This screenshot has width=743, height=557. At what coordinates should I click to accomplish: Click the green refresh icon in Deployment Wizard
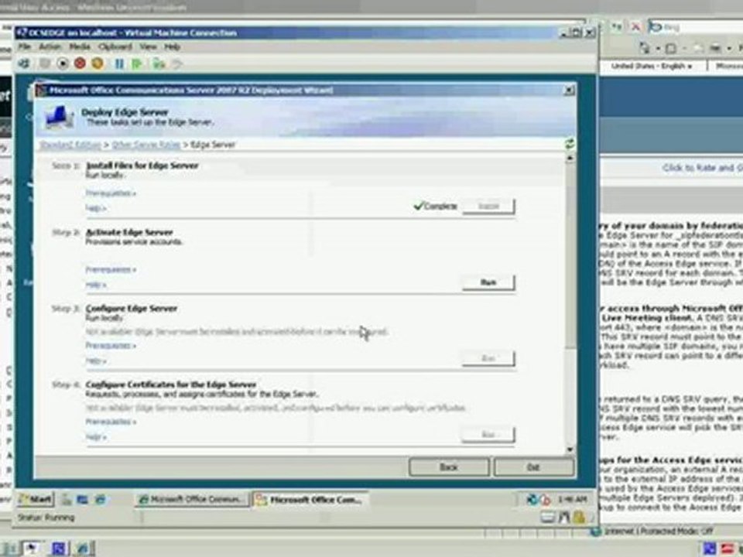570,144
